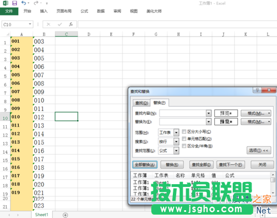Expand the Name Box dropdown arrow
This screenshot has width=277, height=218.
30,24
